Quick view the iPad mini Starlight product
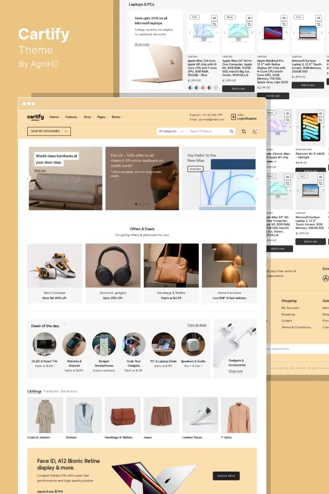 [320, 114]
